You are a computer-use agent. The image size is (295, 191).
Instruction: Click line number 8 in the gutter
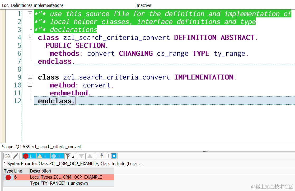(19, 69)
